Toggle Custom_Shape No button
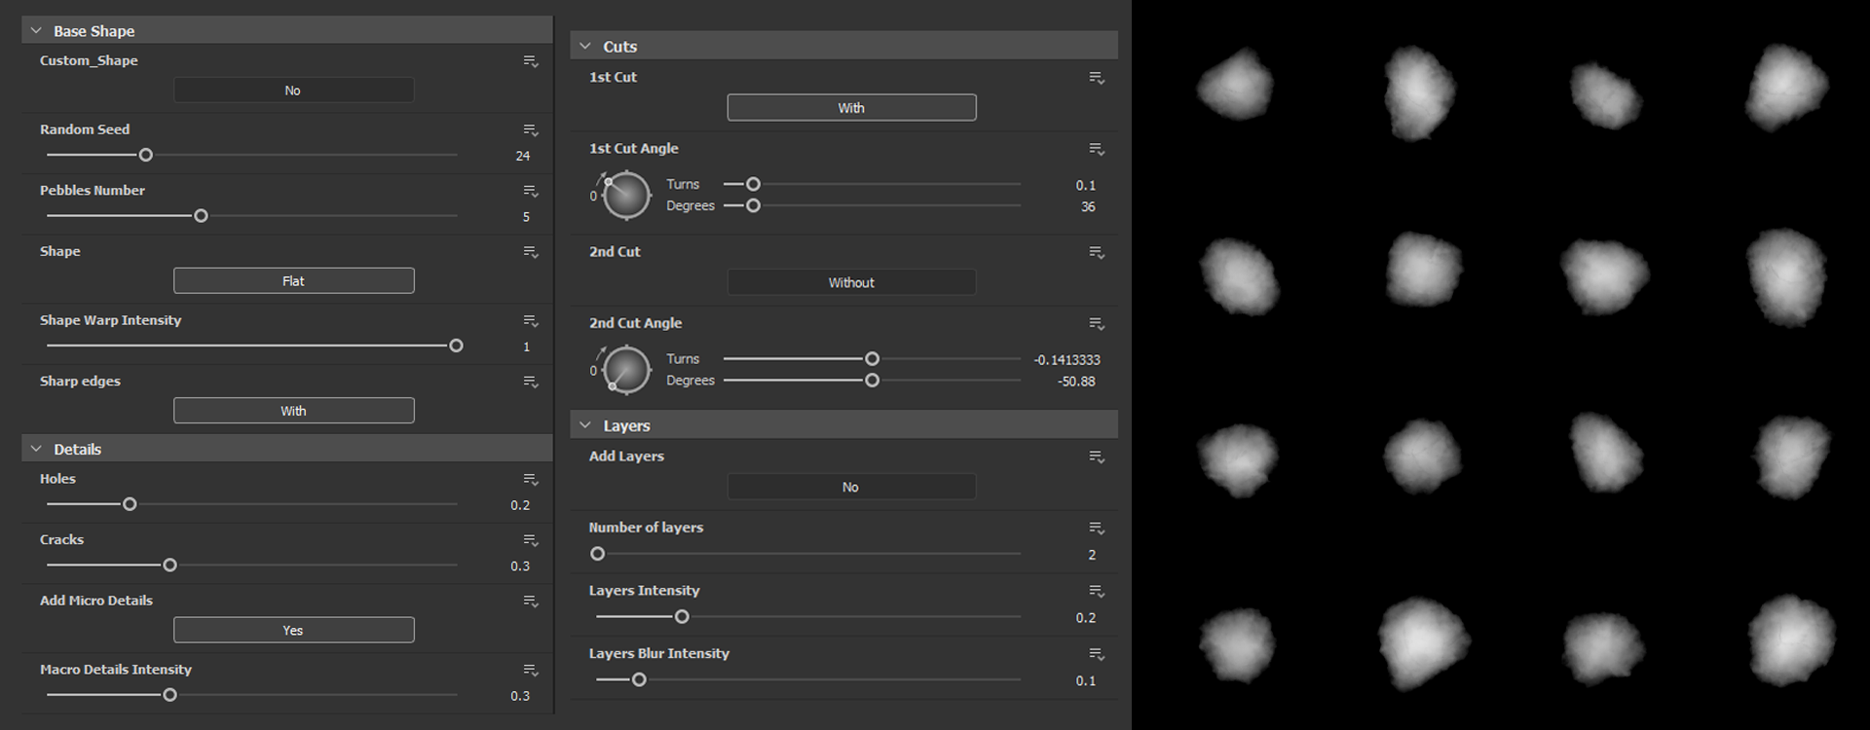The width and height of the screenshot is (1870, 730). coord(294,91)
